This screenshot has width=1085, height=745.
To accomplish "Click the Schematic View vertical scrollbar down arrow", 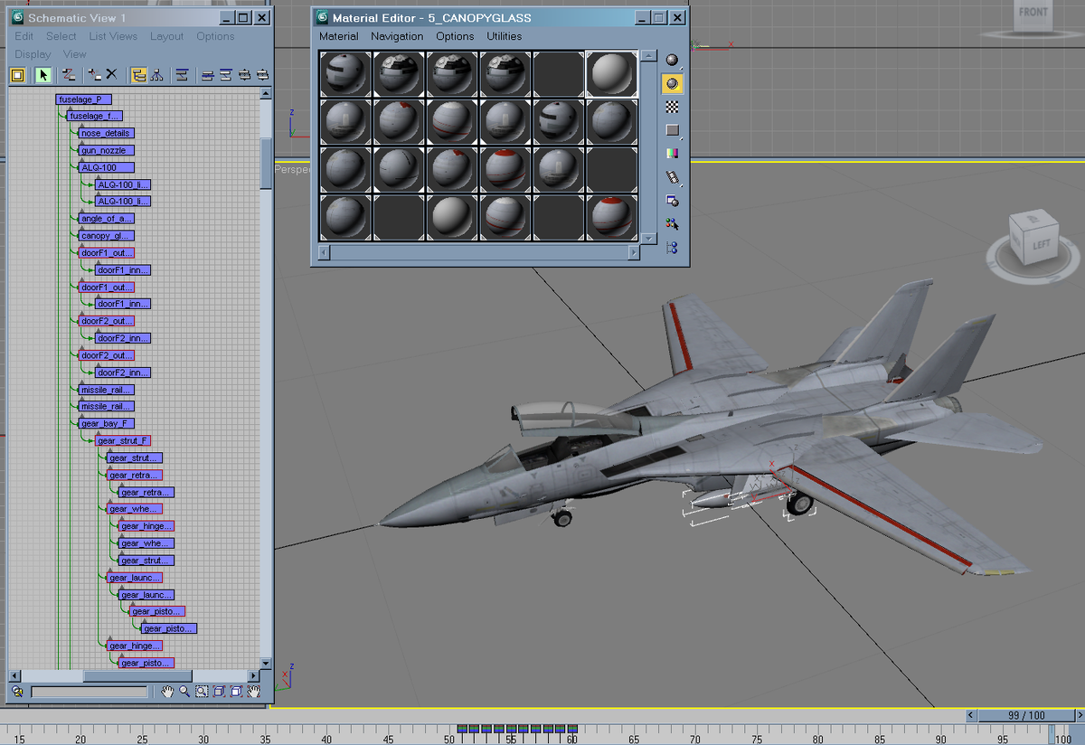I will (x=266, y=663).
